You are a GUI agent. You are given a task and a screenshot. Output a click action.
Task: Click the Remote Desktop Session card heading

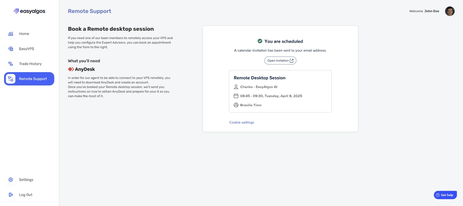[259, 78]
